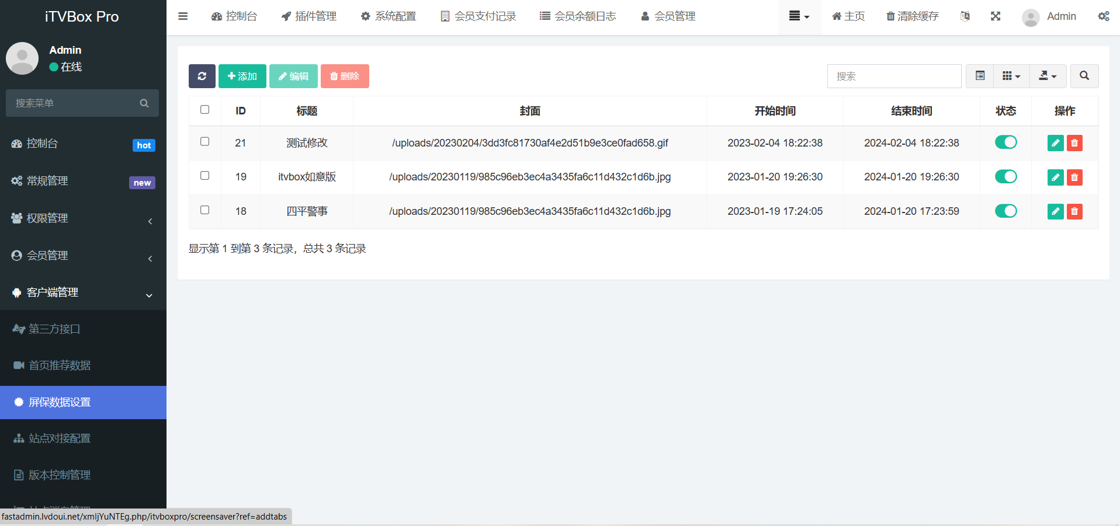This screenshot has width=1120, height=526.
Task: Click the magnifier search button beside export
Action: (x=1084, y=76)
